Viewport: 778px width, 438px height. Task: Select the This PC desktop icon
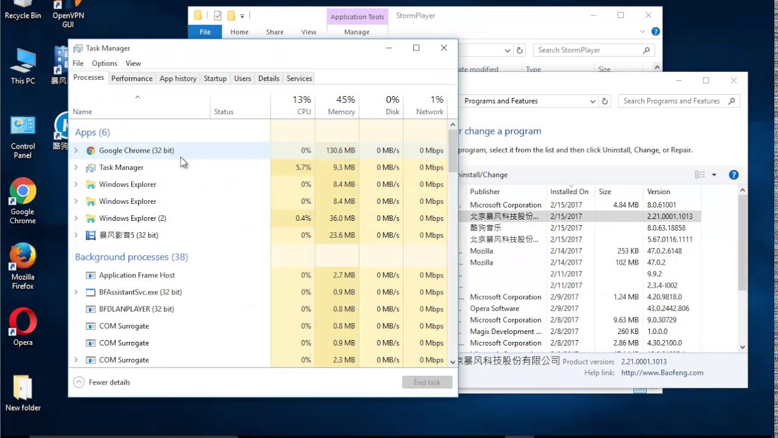[x=22, y=65]
